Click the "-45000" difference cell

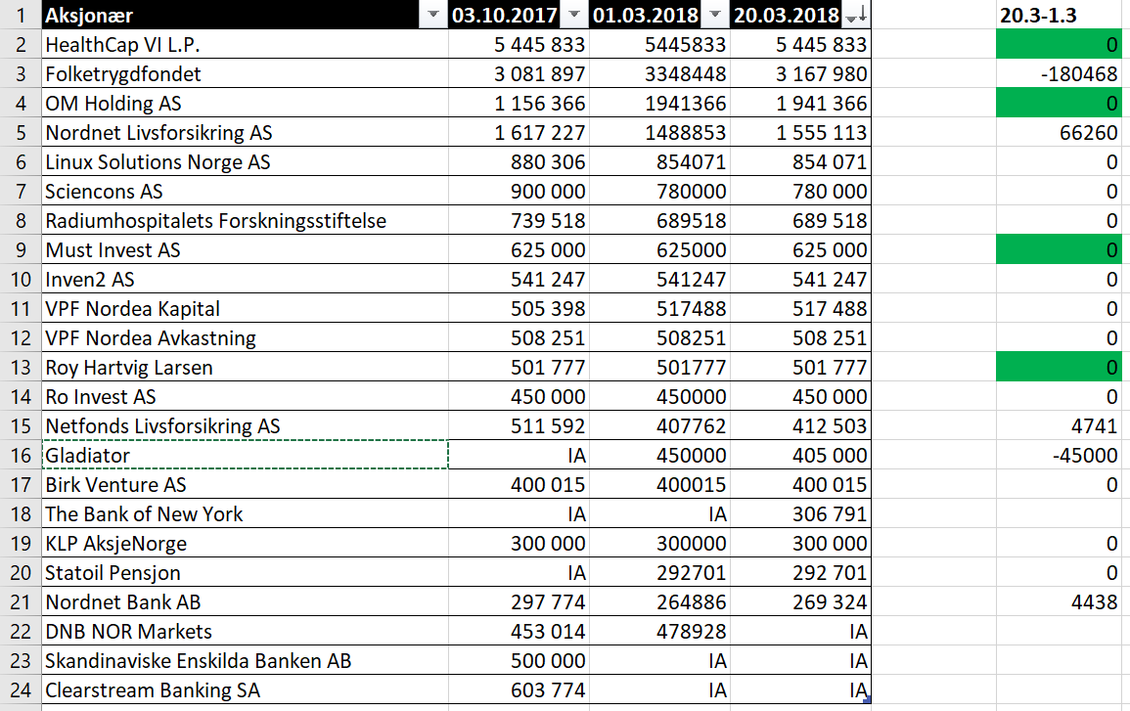(1060, 456)
